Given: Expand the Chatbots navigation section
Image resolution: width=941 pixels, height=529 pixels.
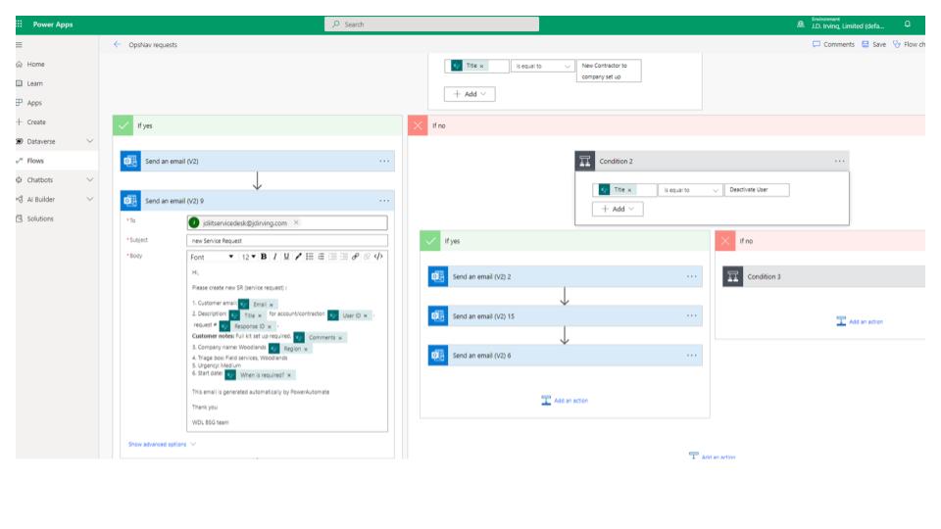Looking at the screenshot, I should [x=90, y=179].
